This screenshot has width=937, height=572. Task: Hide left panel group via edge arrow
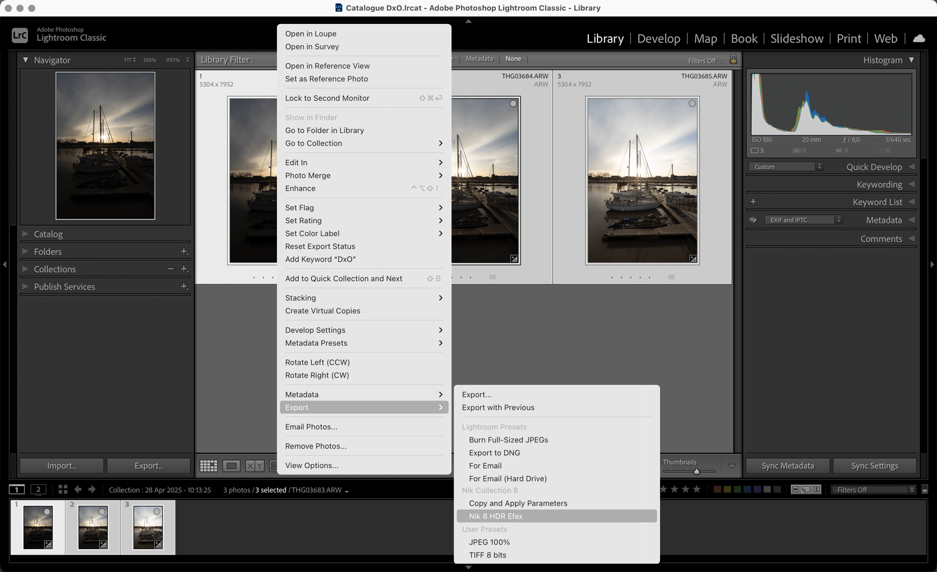(4, 265)
